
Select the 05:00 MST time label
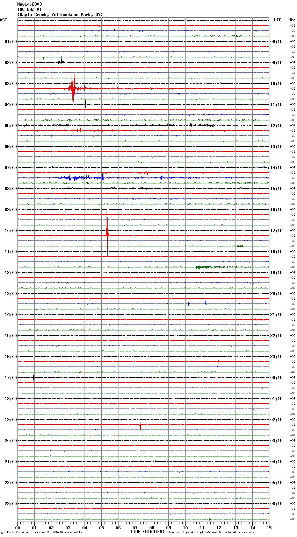pyautogui.click(x=10, y=126)
